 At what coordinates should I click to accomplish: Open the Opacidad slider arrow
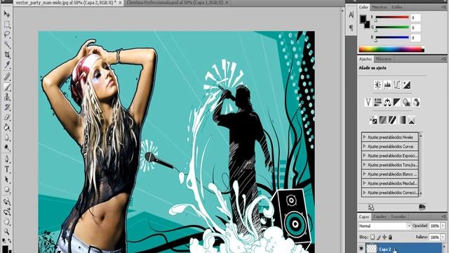(443, 226)
